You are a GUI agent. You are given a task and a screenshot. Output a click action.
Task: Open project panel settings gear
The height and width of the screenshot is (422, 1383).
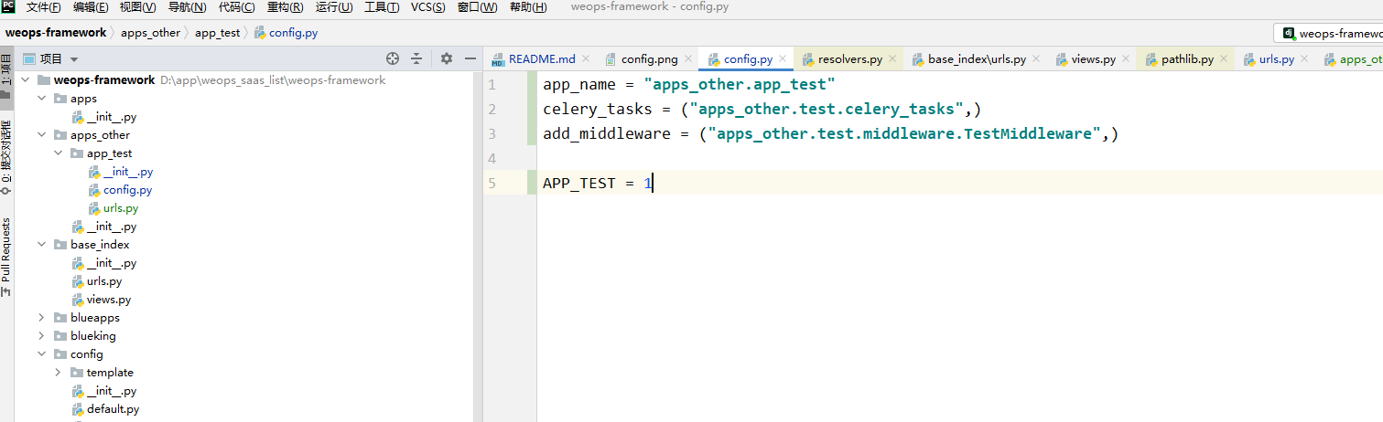tap(447, 58)
